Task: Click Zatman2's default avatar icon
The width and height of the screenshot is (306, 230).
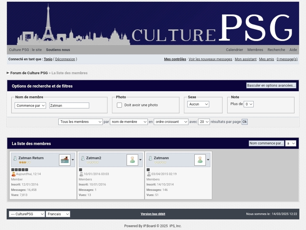Action: pos(132,160)
